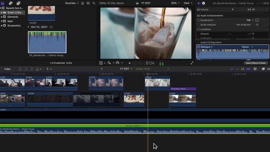Click the Audio Analysis magic wand
This screenshot has width=270, height=152.
pyautogui.click(x=257, y=25)
